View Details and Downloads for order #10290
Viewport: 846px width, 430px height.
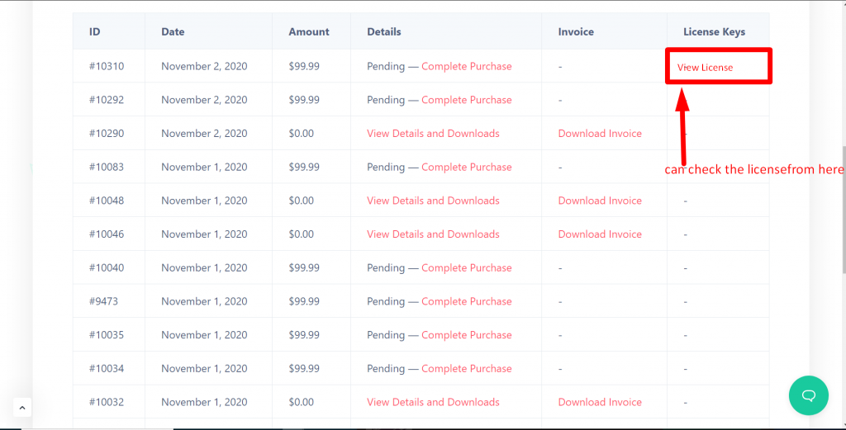click(433, 134)
